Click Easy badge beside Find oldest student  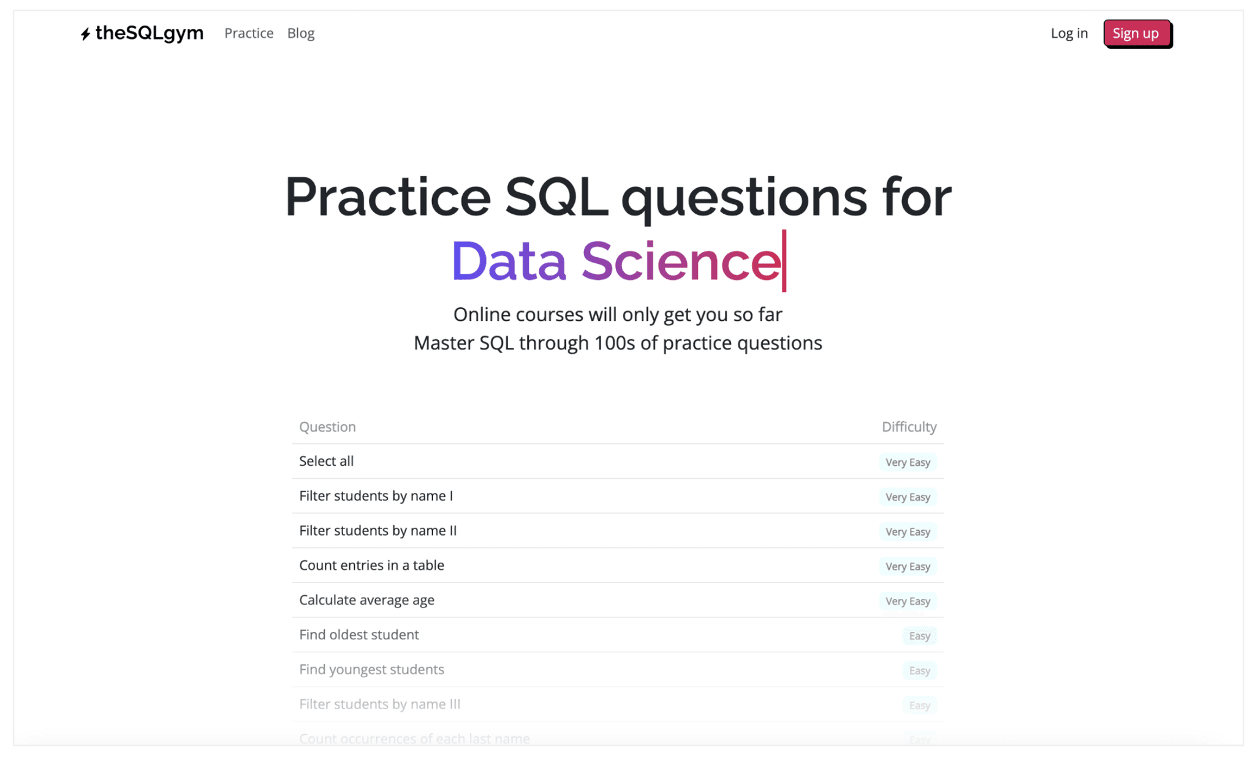coord(919,636)
